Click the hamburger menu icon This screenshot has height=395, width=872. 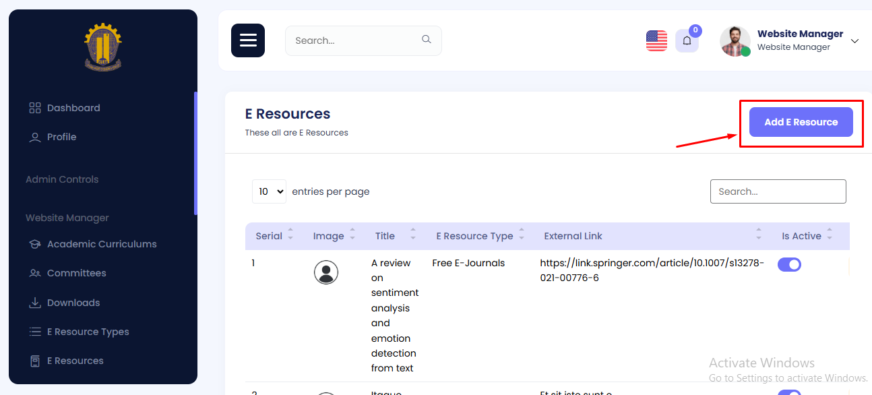pyautogui.click(x=248, y=40)
